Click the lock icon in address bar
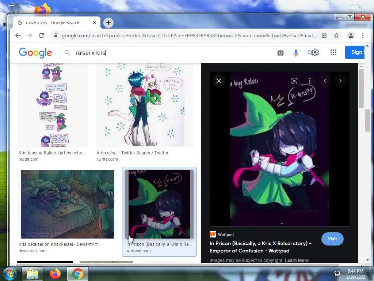The image size is (374, 281). click(x=56, y=35)
